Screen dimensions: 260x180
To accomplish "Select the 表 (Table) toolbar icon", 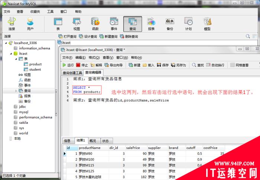I will [58, 24].
